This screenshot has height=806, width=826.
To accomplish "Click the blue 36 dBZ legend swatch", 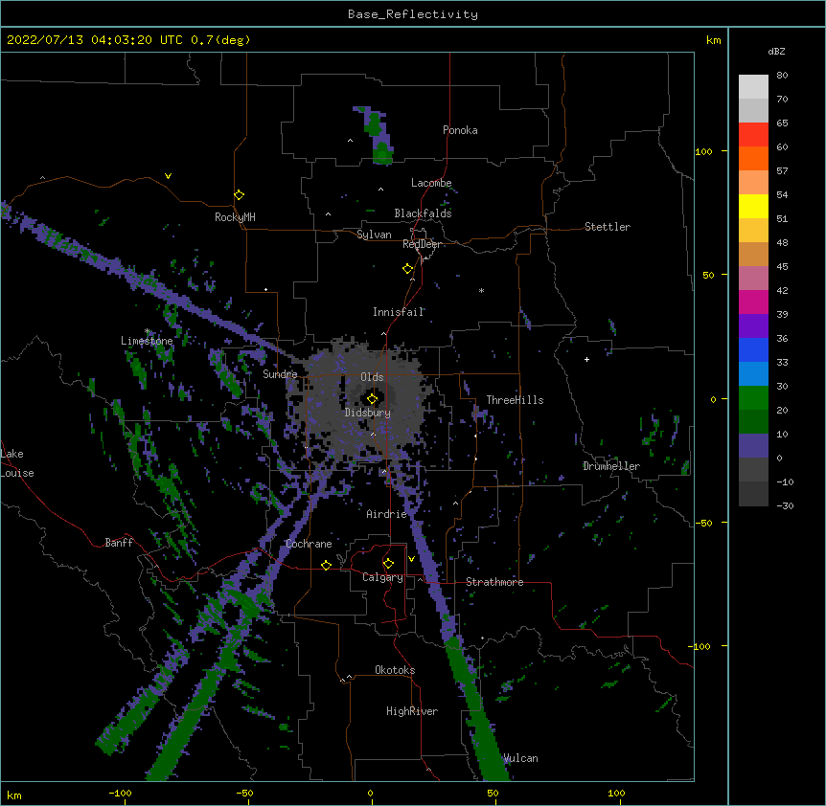I will tap(753, 349).
